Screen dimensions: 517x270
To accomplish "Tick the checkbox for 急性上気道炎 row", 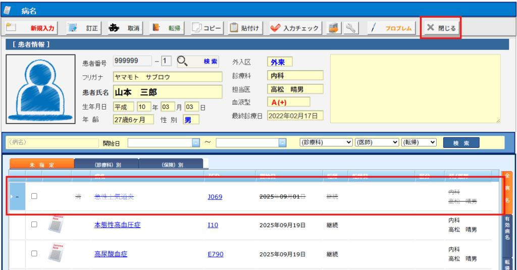I will tap(34, 196).
